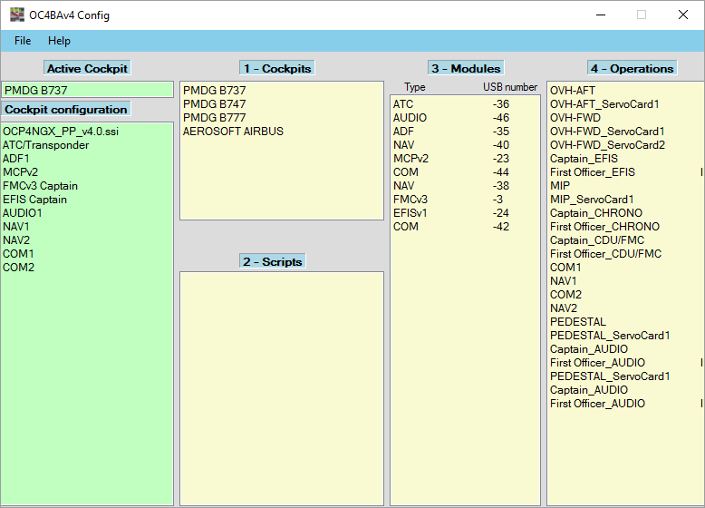Open the File menu

[x=23, y=41]
